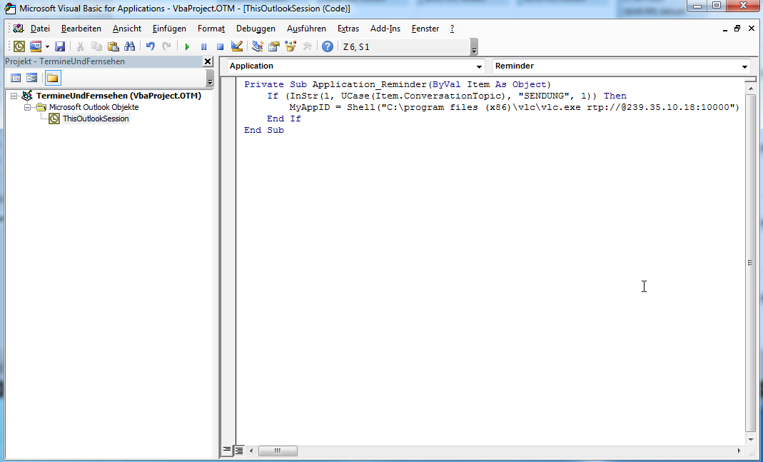This screenshot has width=763, height=462.
Task: Pause execution with the break icon
Action: tap(203, 46)
